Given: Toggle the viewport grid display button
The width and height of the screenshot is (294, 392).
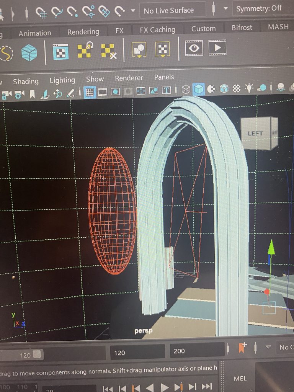Looking at the screenshot, I should (90, 92).
